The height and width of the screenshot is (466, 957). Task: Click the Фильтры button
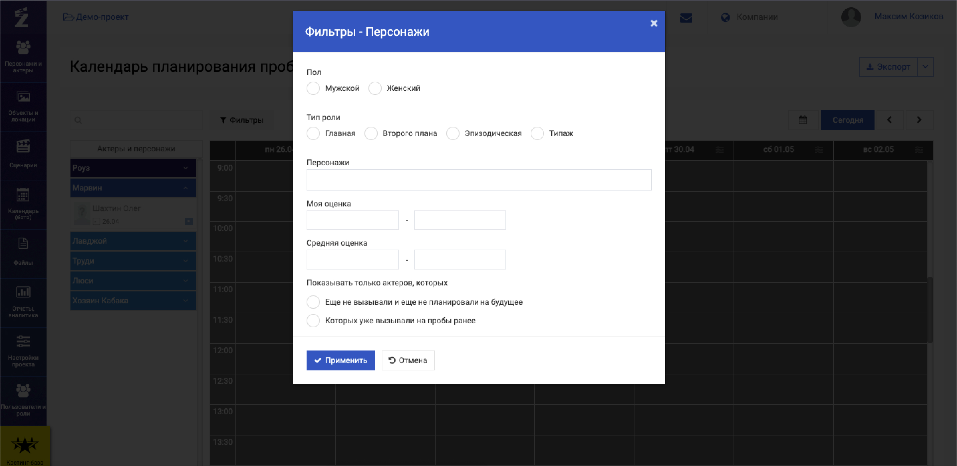242,120
